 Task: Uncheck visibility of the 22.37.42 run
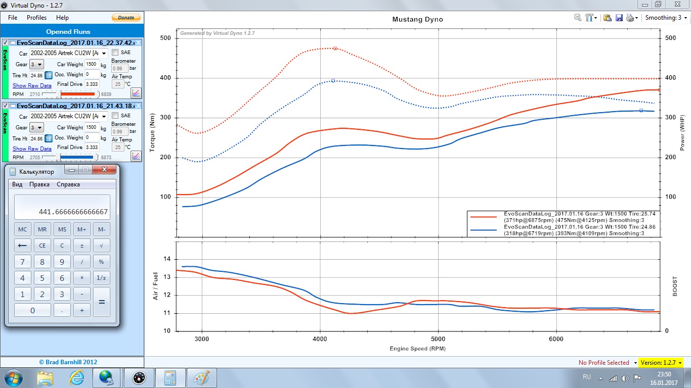pyautogui.click(x=6, y=43)
